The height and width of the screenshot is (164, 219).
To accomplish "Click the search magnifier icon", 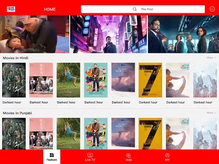I will [x=135, y=9].
